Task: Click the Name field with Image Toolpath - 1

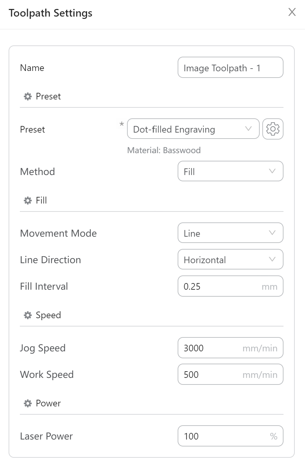Action: coord(231,68)
